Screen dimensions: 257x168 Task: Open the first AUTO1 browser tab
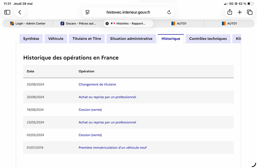tap(179, 23)
